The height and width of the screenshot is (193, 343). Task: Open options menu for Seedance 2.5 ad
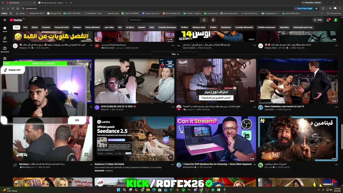[x=173, y=164]
